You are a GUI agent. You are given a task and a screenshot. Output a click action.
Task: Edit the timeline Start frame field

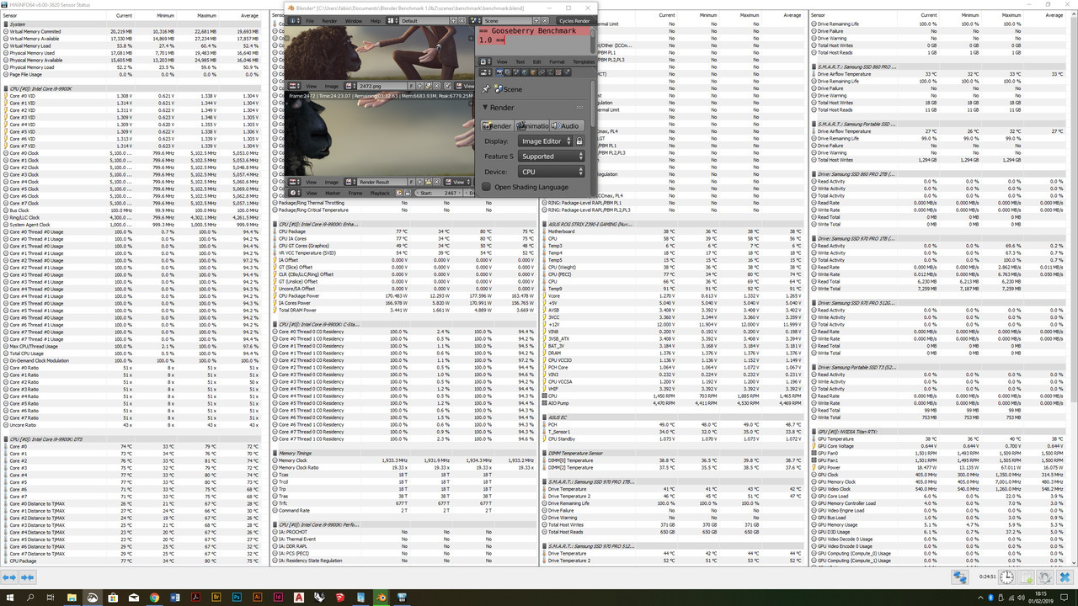tap(438, 193)
